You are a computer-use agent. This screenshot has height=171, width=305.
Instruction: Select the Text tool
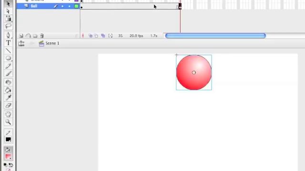[x=8, y=43]
